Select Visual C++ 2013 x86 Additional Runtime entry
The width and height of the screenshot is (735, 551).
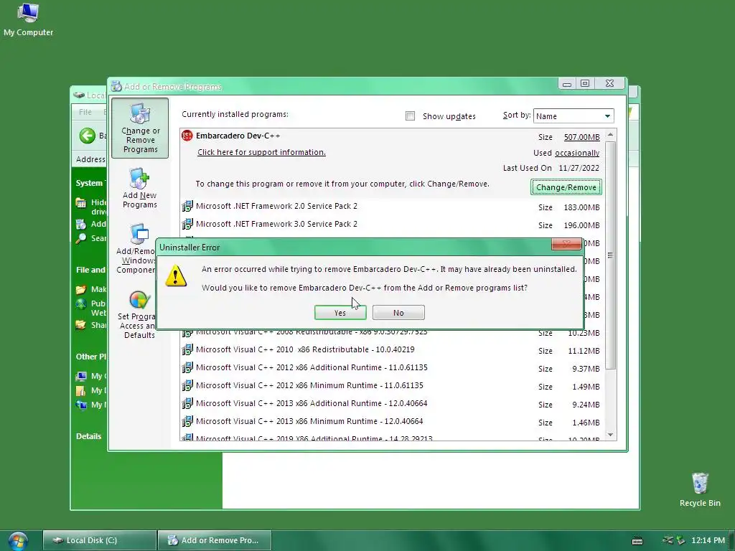393,403
